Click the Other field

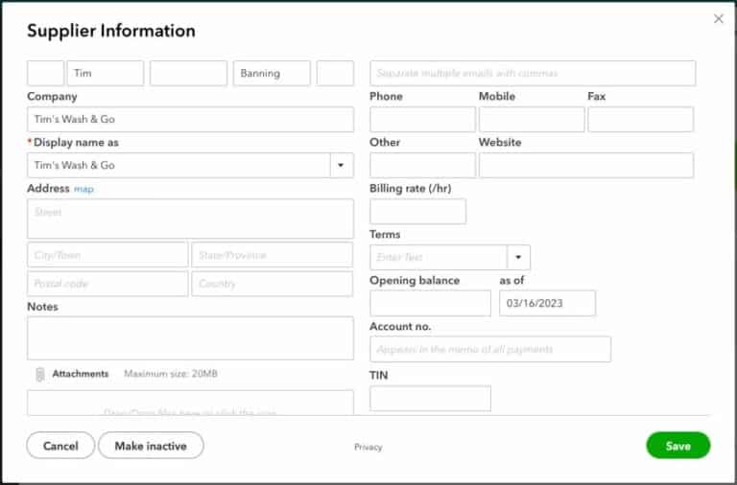422,165
